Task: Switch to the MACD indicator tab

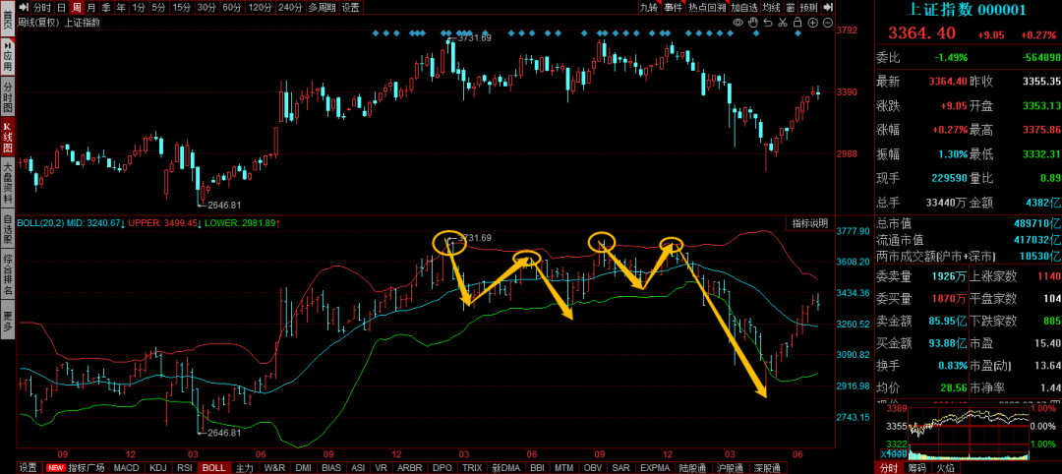Action: tap(126, 467)
